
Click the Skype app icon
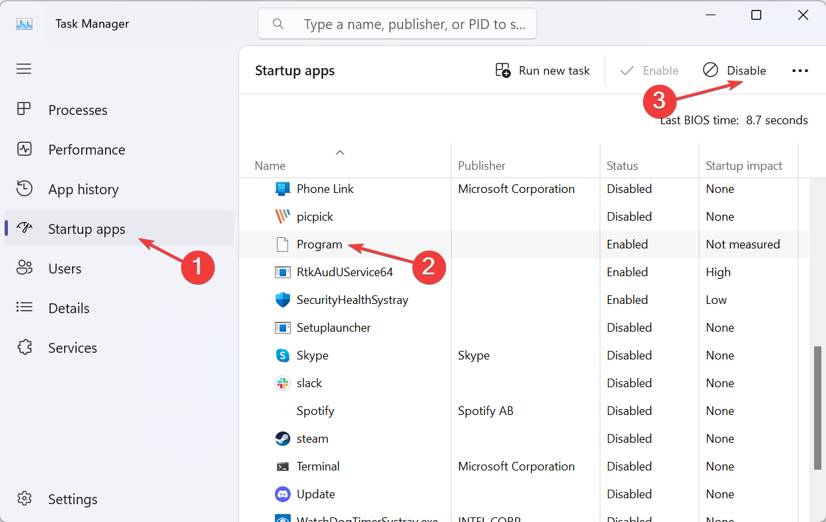283,355
